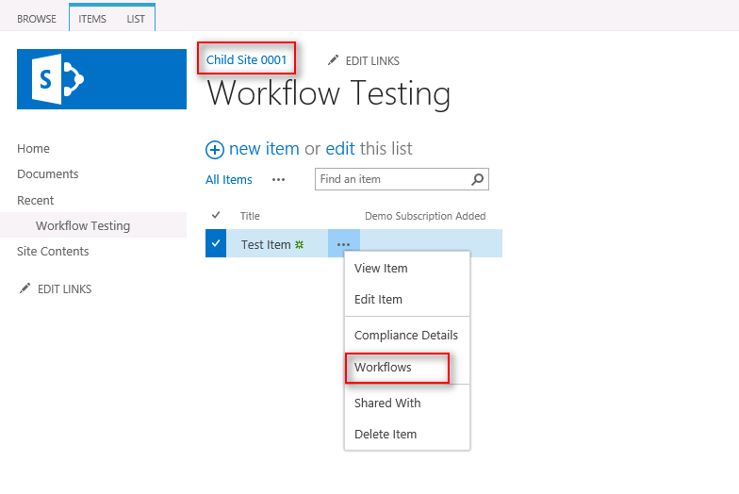This screenshot has height=494, width=739.
Task: Uncheck the Test Item row checkbox
Action: click(216, 243)
